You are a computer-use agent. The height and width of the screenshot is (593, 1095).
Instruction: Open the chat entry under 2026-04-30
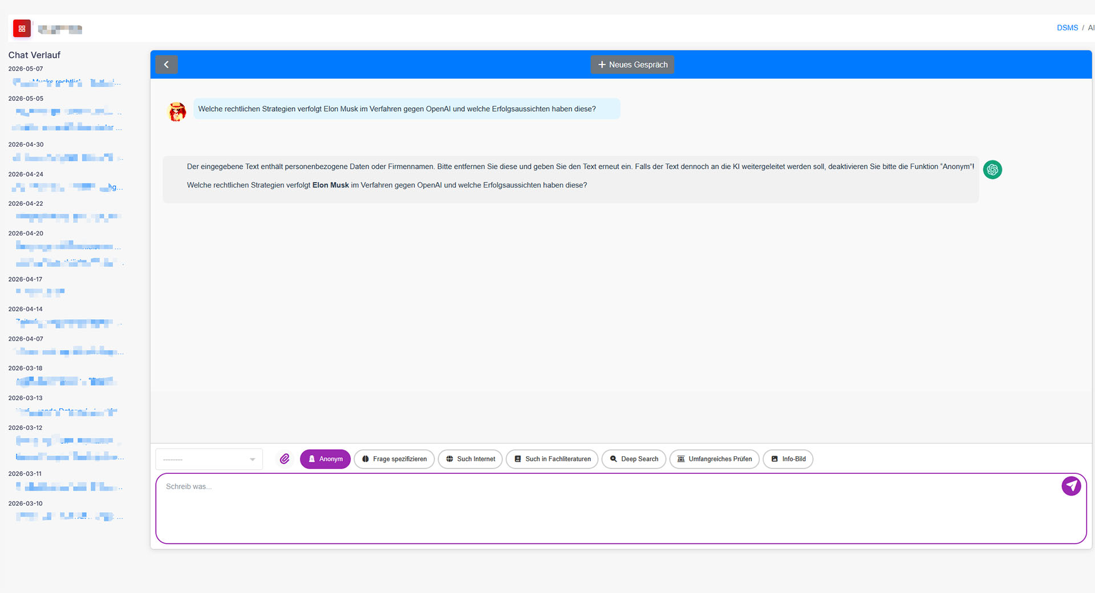(x=68, y=157)
